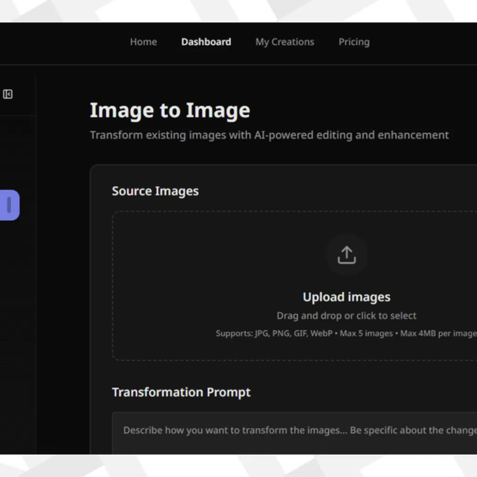Click the circular upload icon button
This screenshot has height=477, width=477.
346,254
